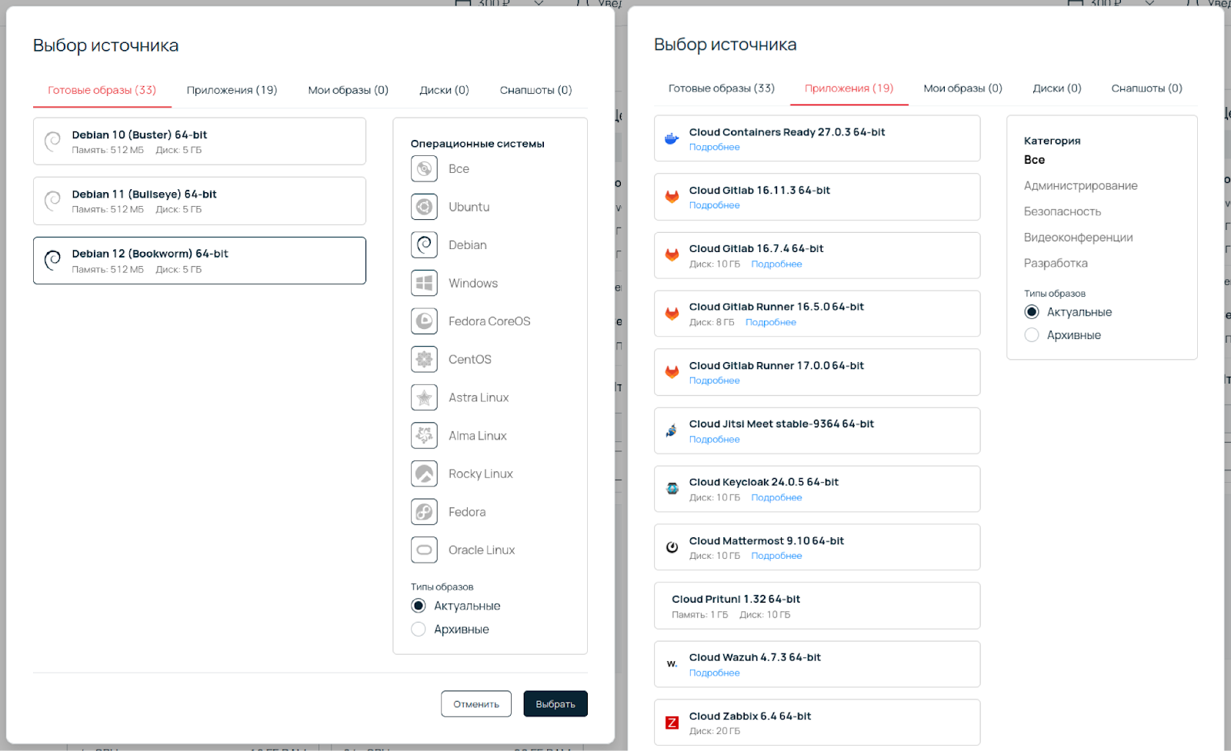The width and height of the screenshot is (1231, 751).
Task: Filter images by Rocky Linux icon
Action: pos(424,474)
